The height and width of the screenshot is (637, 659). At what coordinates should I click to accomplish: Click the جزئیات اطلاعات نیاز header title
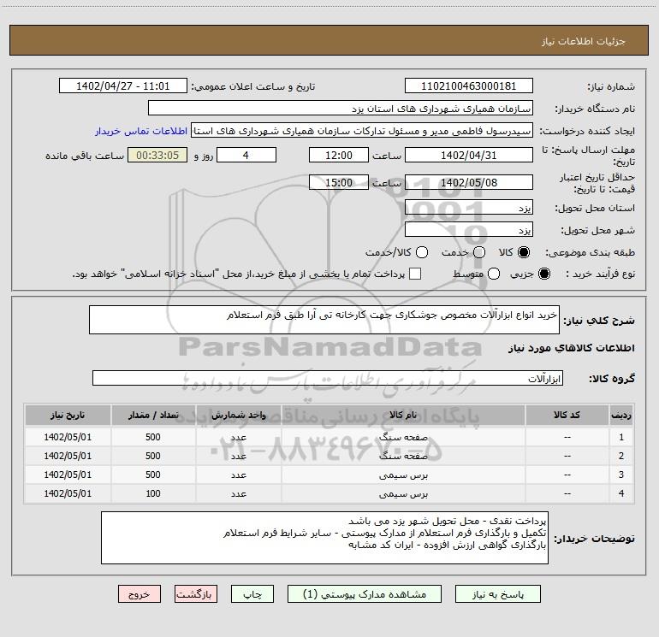(x=584, y=41)
